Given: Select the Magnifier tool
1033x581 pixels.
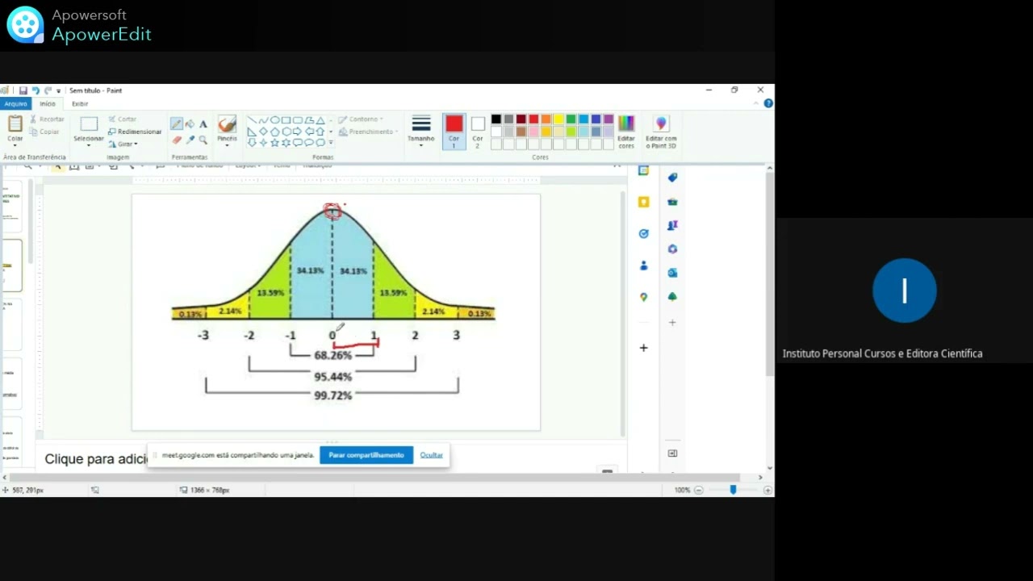Looking at the screenshot, I should (x=203, y=140).
